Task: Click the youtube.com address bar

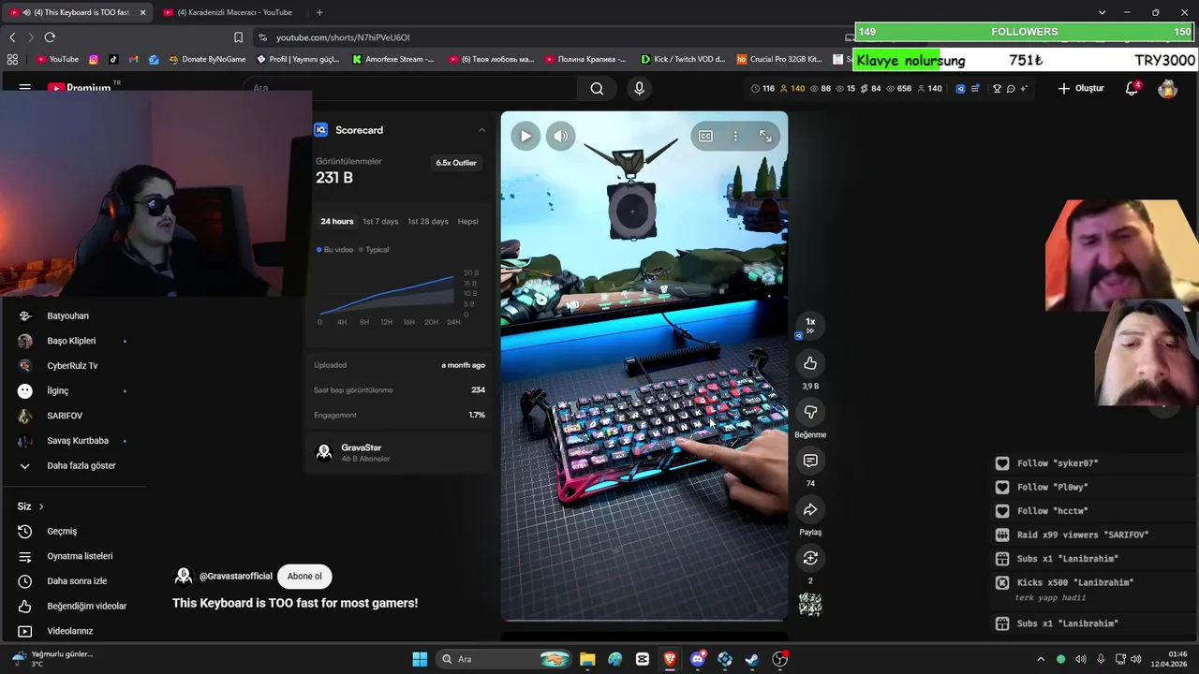Action: point(543,37)
